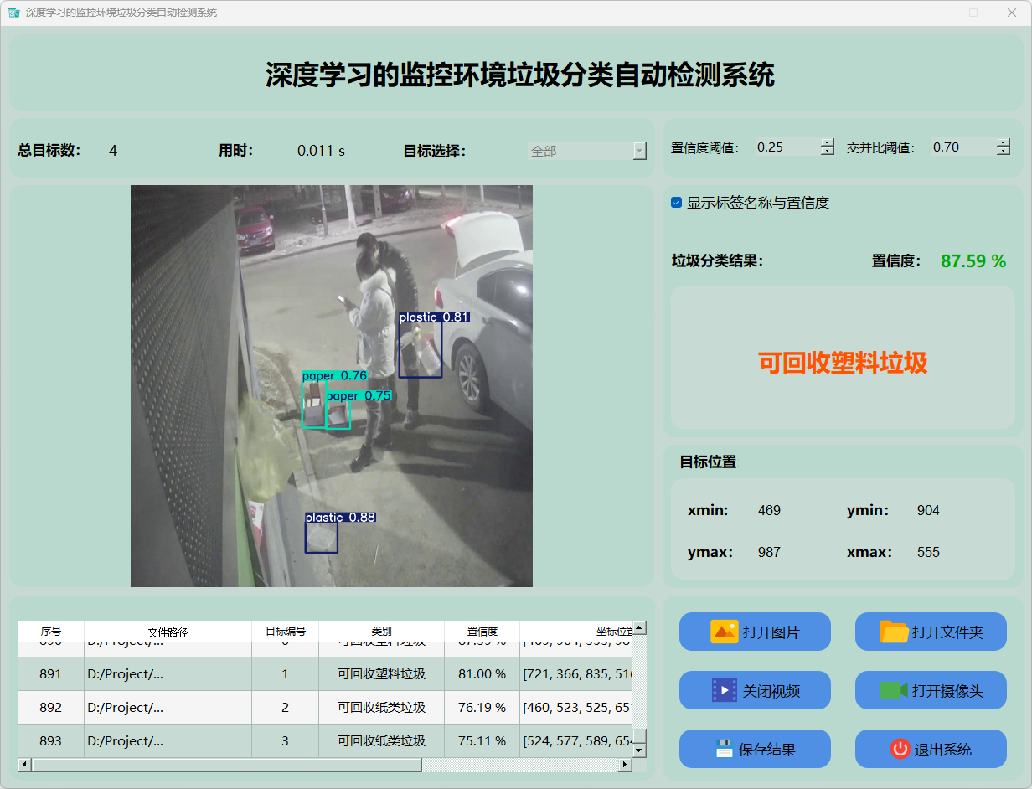Increase 置信度阈值 with the up arrow
The height and width of the screenshot is (789, 1032).
tap(828, 142)
